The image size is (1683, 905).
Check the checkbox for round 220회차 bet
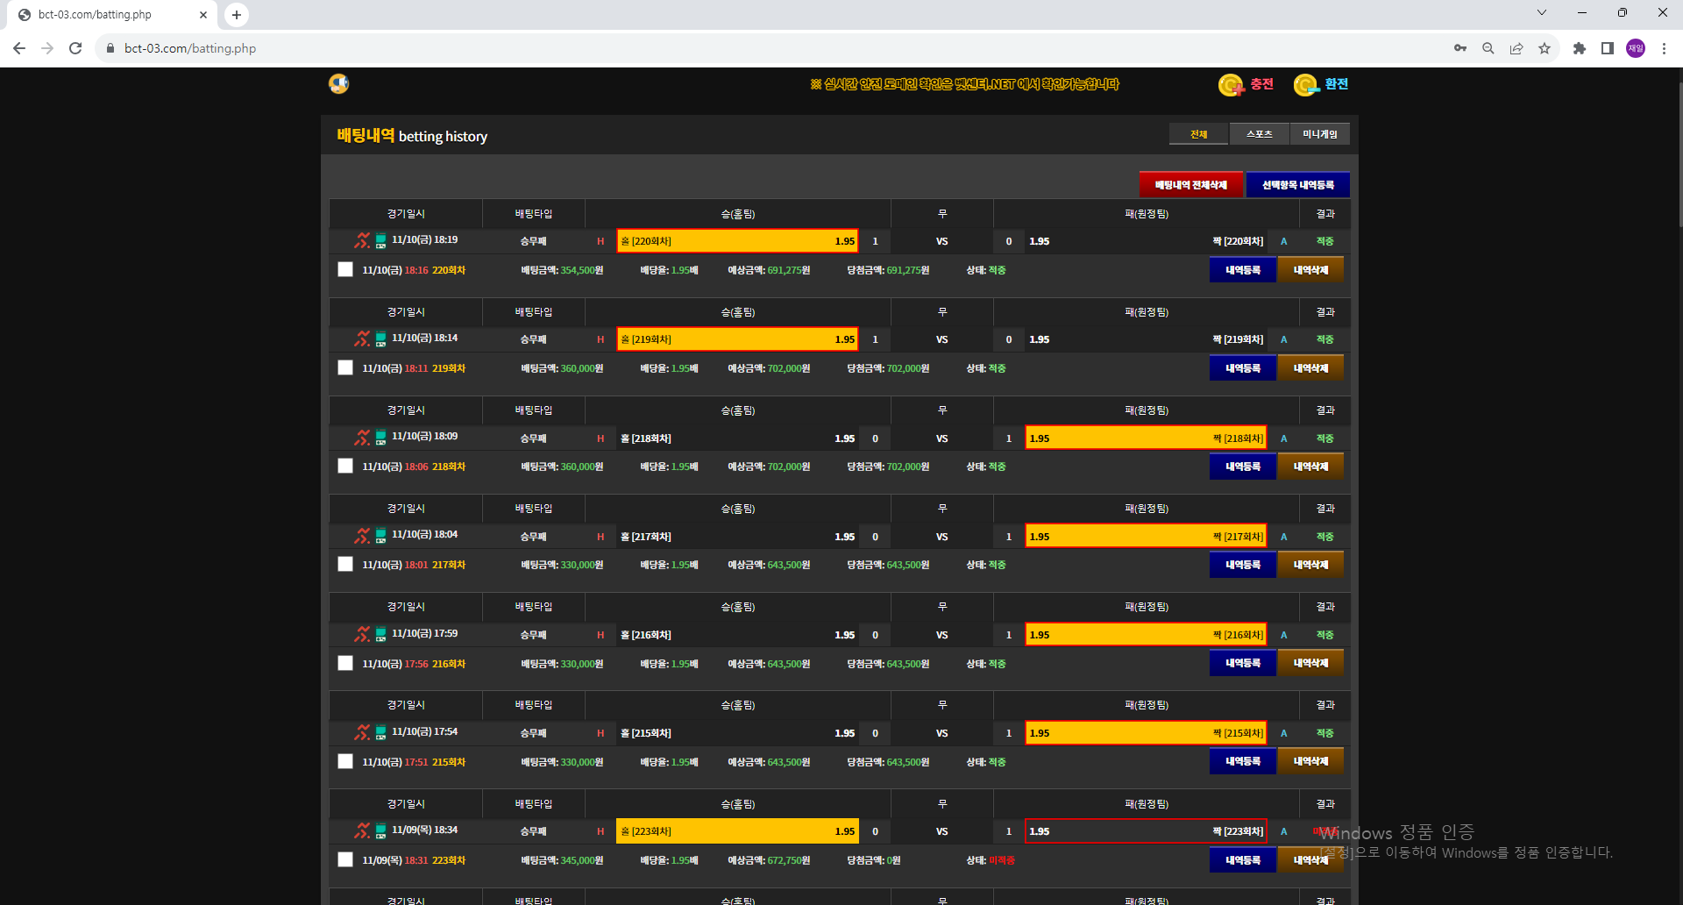pos(345,269)
